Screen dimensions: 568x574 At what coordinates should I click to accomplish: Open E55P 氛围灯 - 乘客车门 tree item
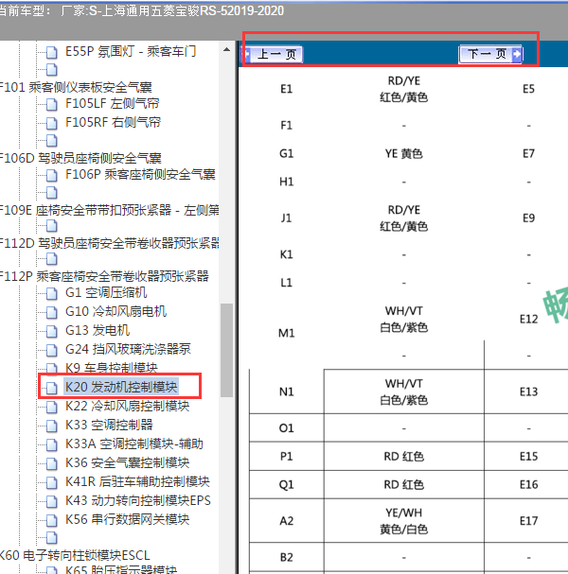131,52
